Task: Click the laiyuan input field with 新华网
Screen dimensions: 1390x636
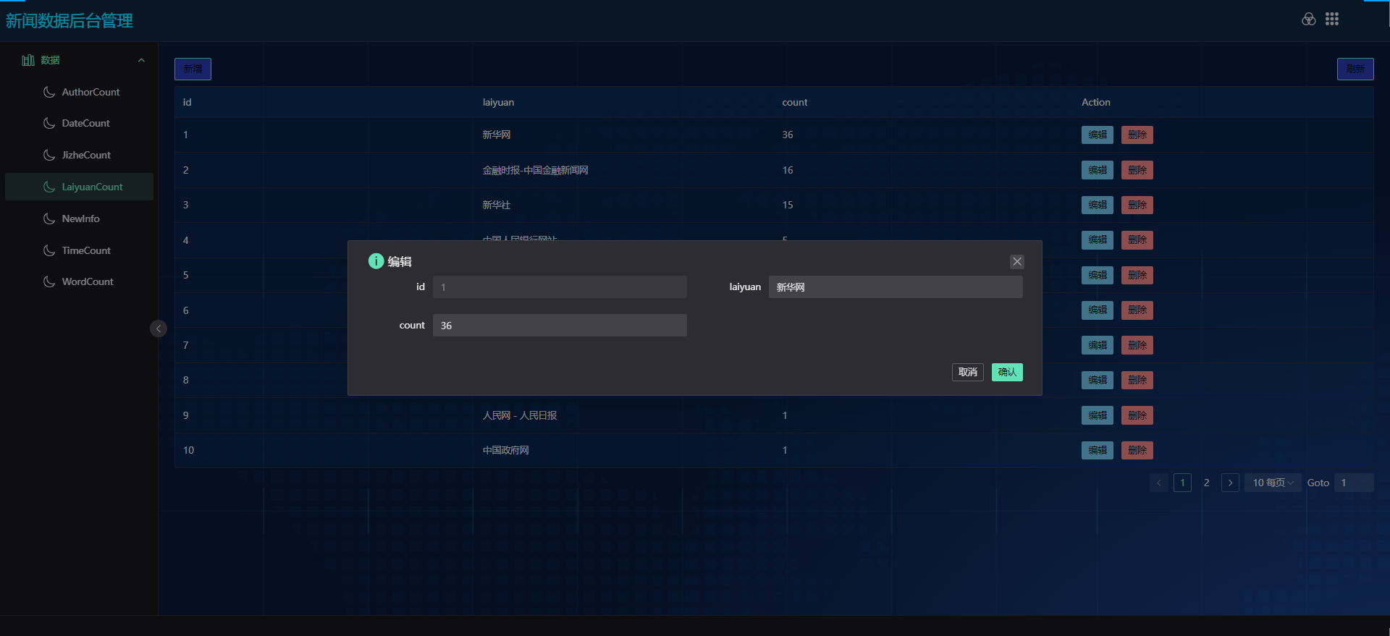Action: (x=896, y=287)
